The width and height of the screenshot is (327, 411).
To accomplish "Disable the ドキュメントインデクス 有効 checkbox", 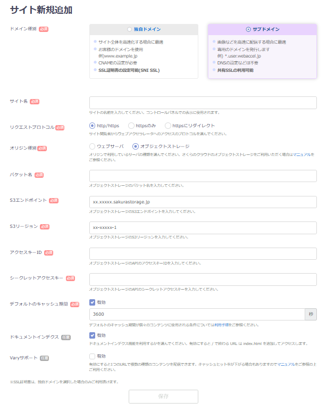I will click(x=93, y=335).
